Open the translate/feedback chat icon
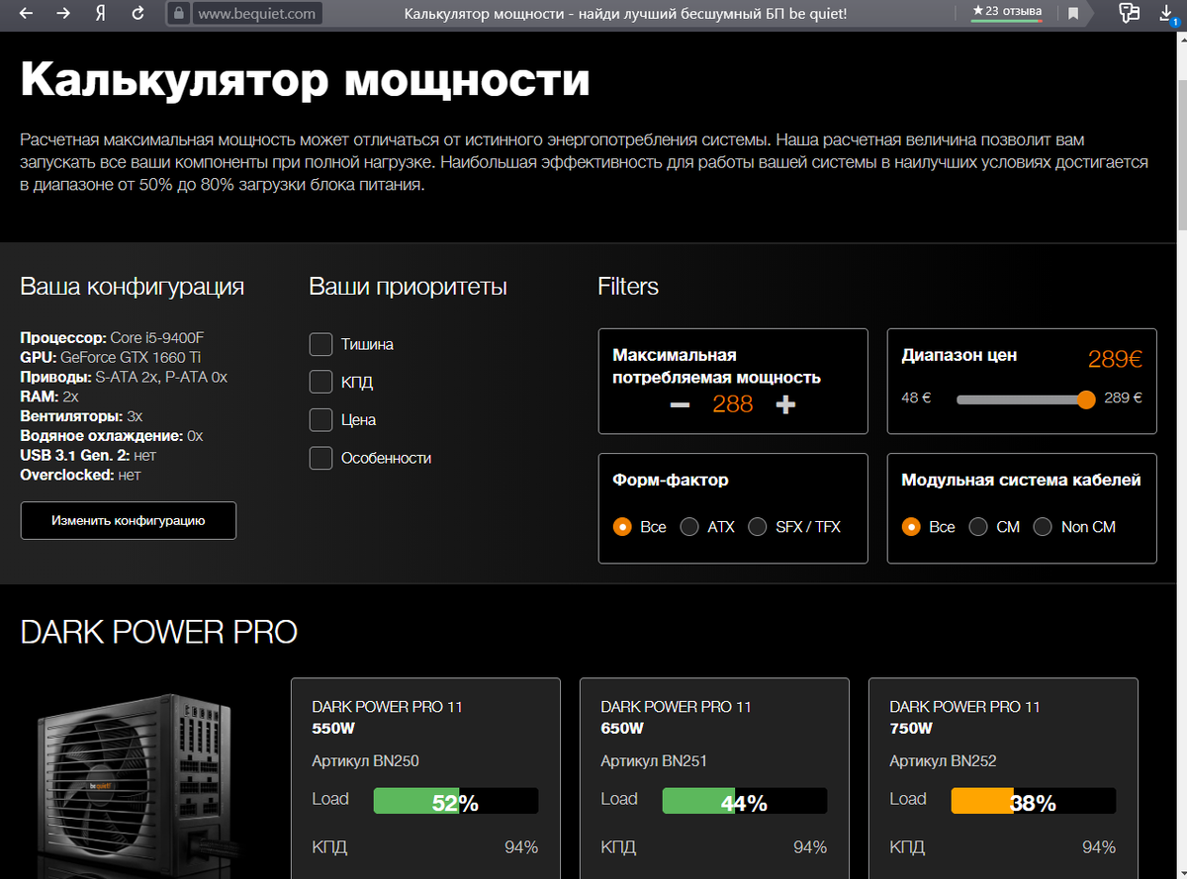 (1129, 13)
